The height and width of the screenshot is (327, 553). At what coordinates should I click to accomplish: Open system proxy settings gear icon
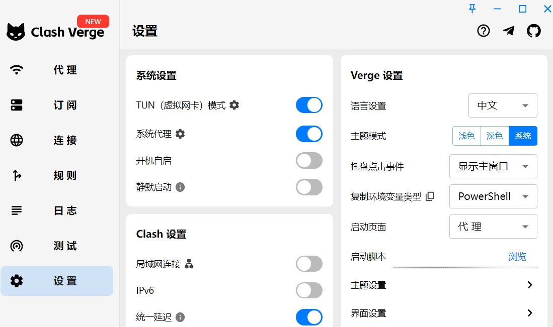180,134
